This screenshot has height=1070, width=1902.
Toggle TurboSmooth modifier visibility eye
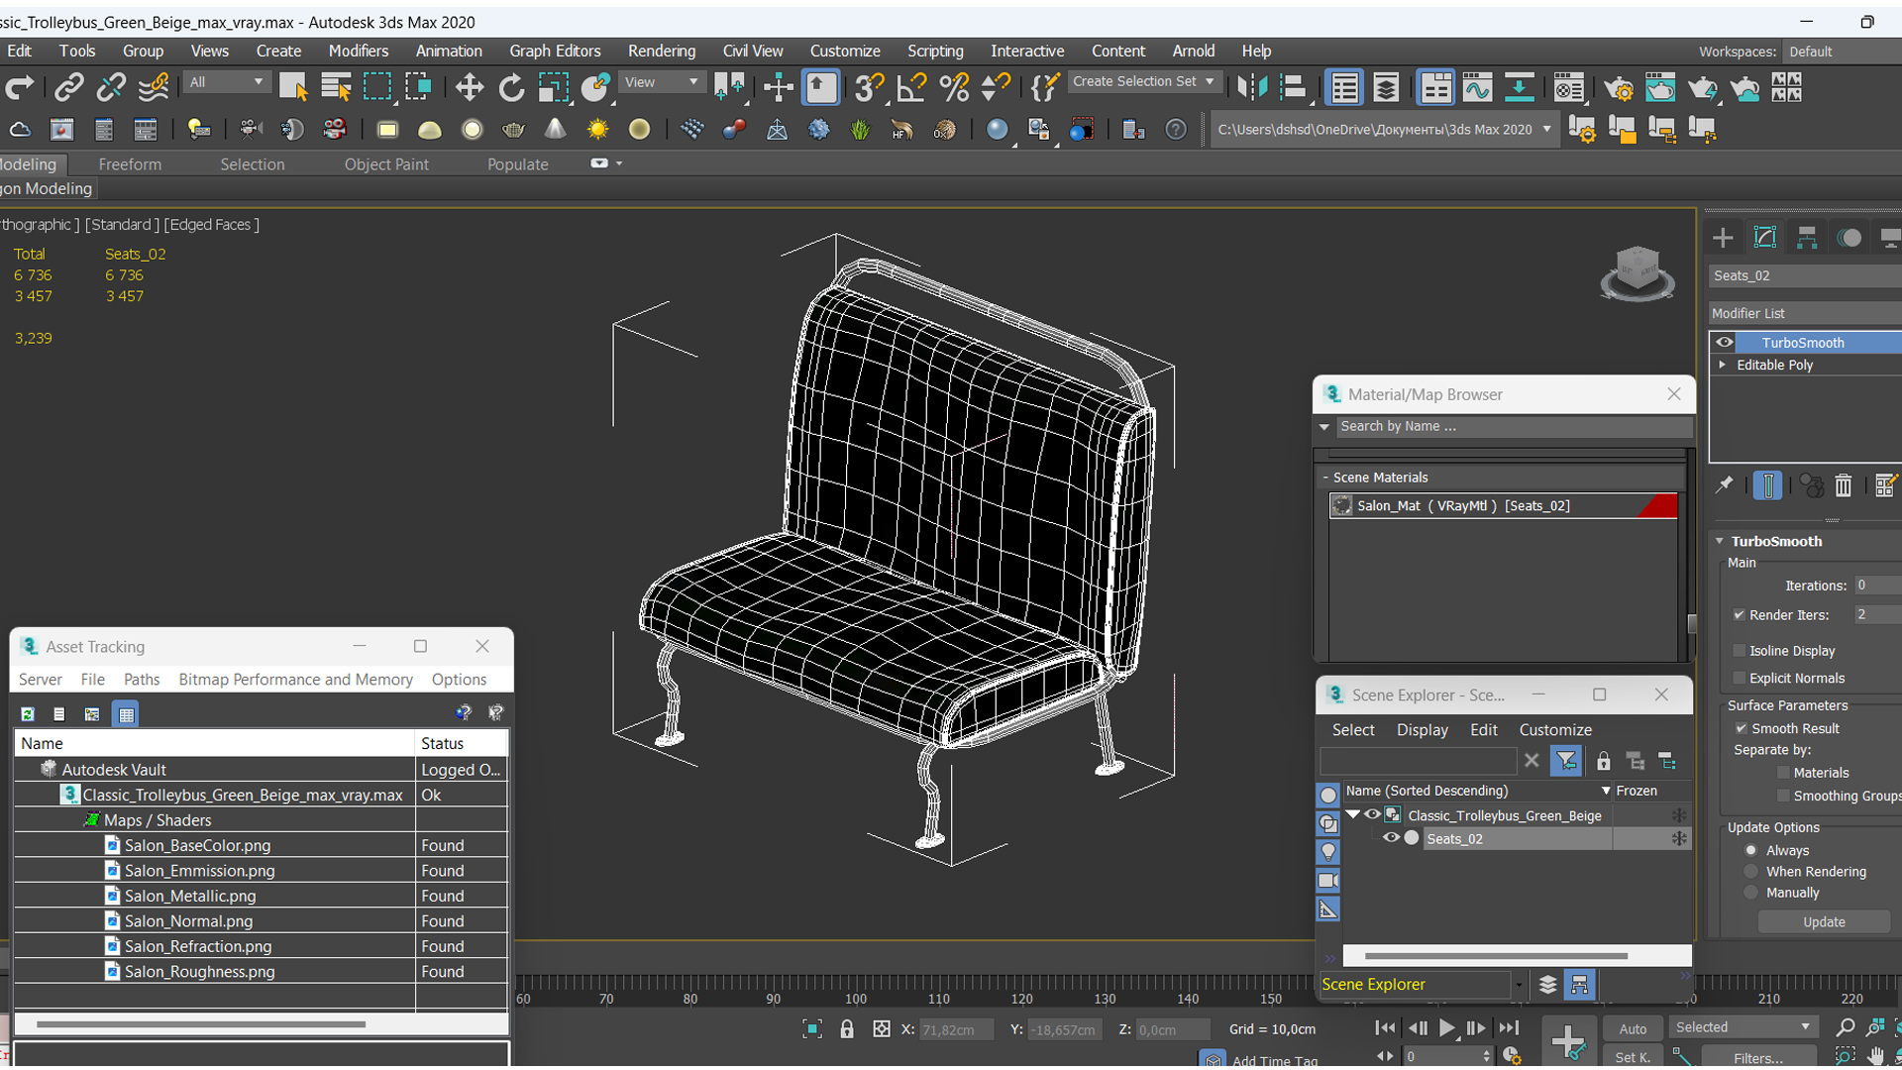1725,343
